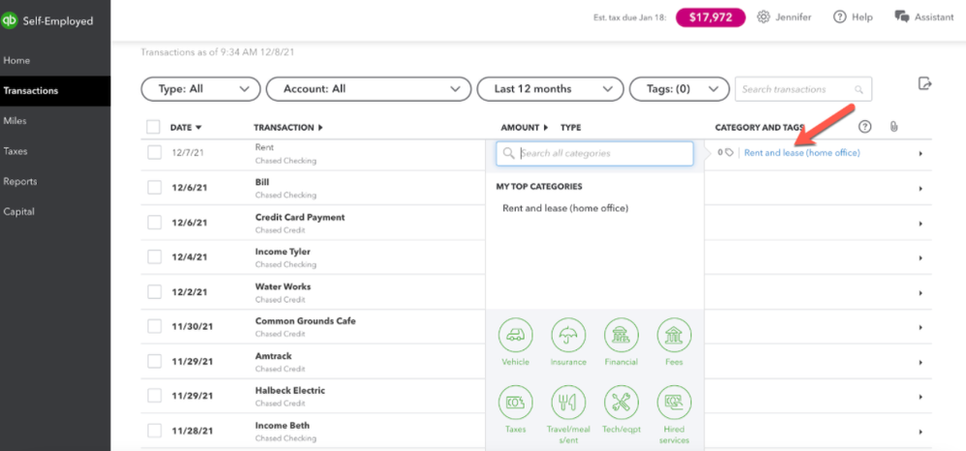
Task: Click Rent and lease (home office) category link
Action: pyautogui.click(x=801, y=153)
